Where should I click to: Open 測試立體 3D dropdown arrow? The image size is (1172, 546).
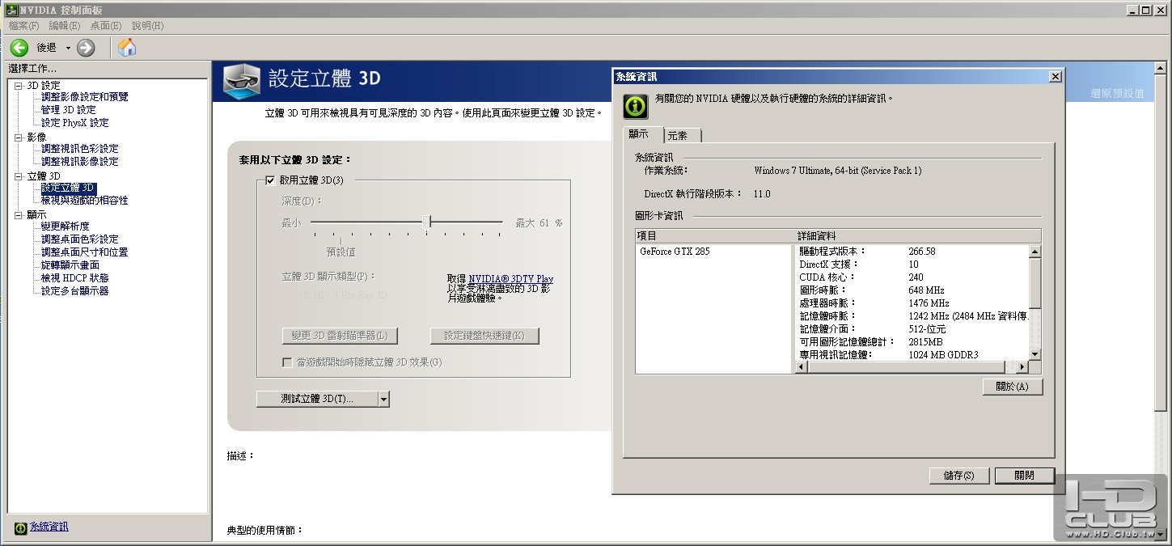pos(383,399)
